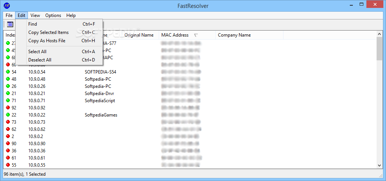Choose Deselect All in Edit menu
Image resolution: width=386 pixels, height=181 pixels.
tap(59, 60)
